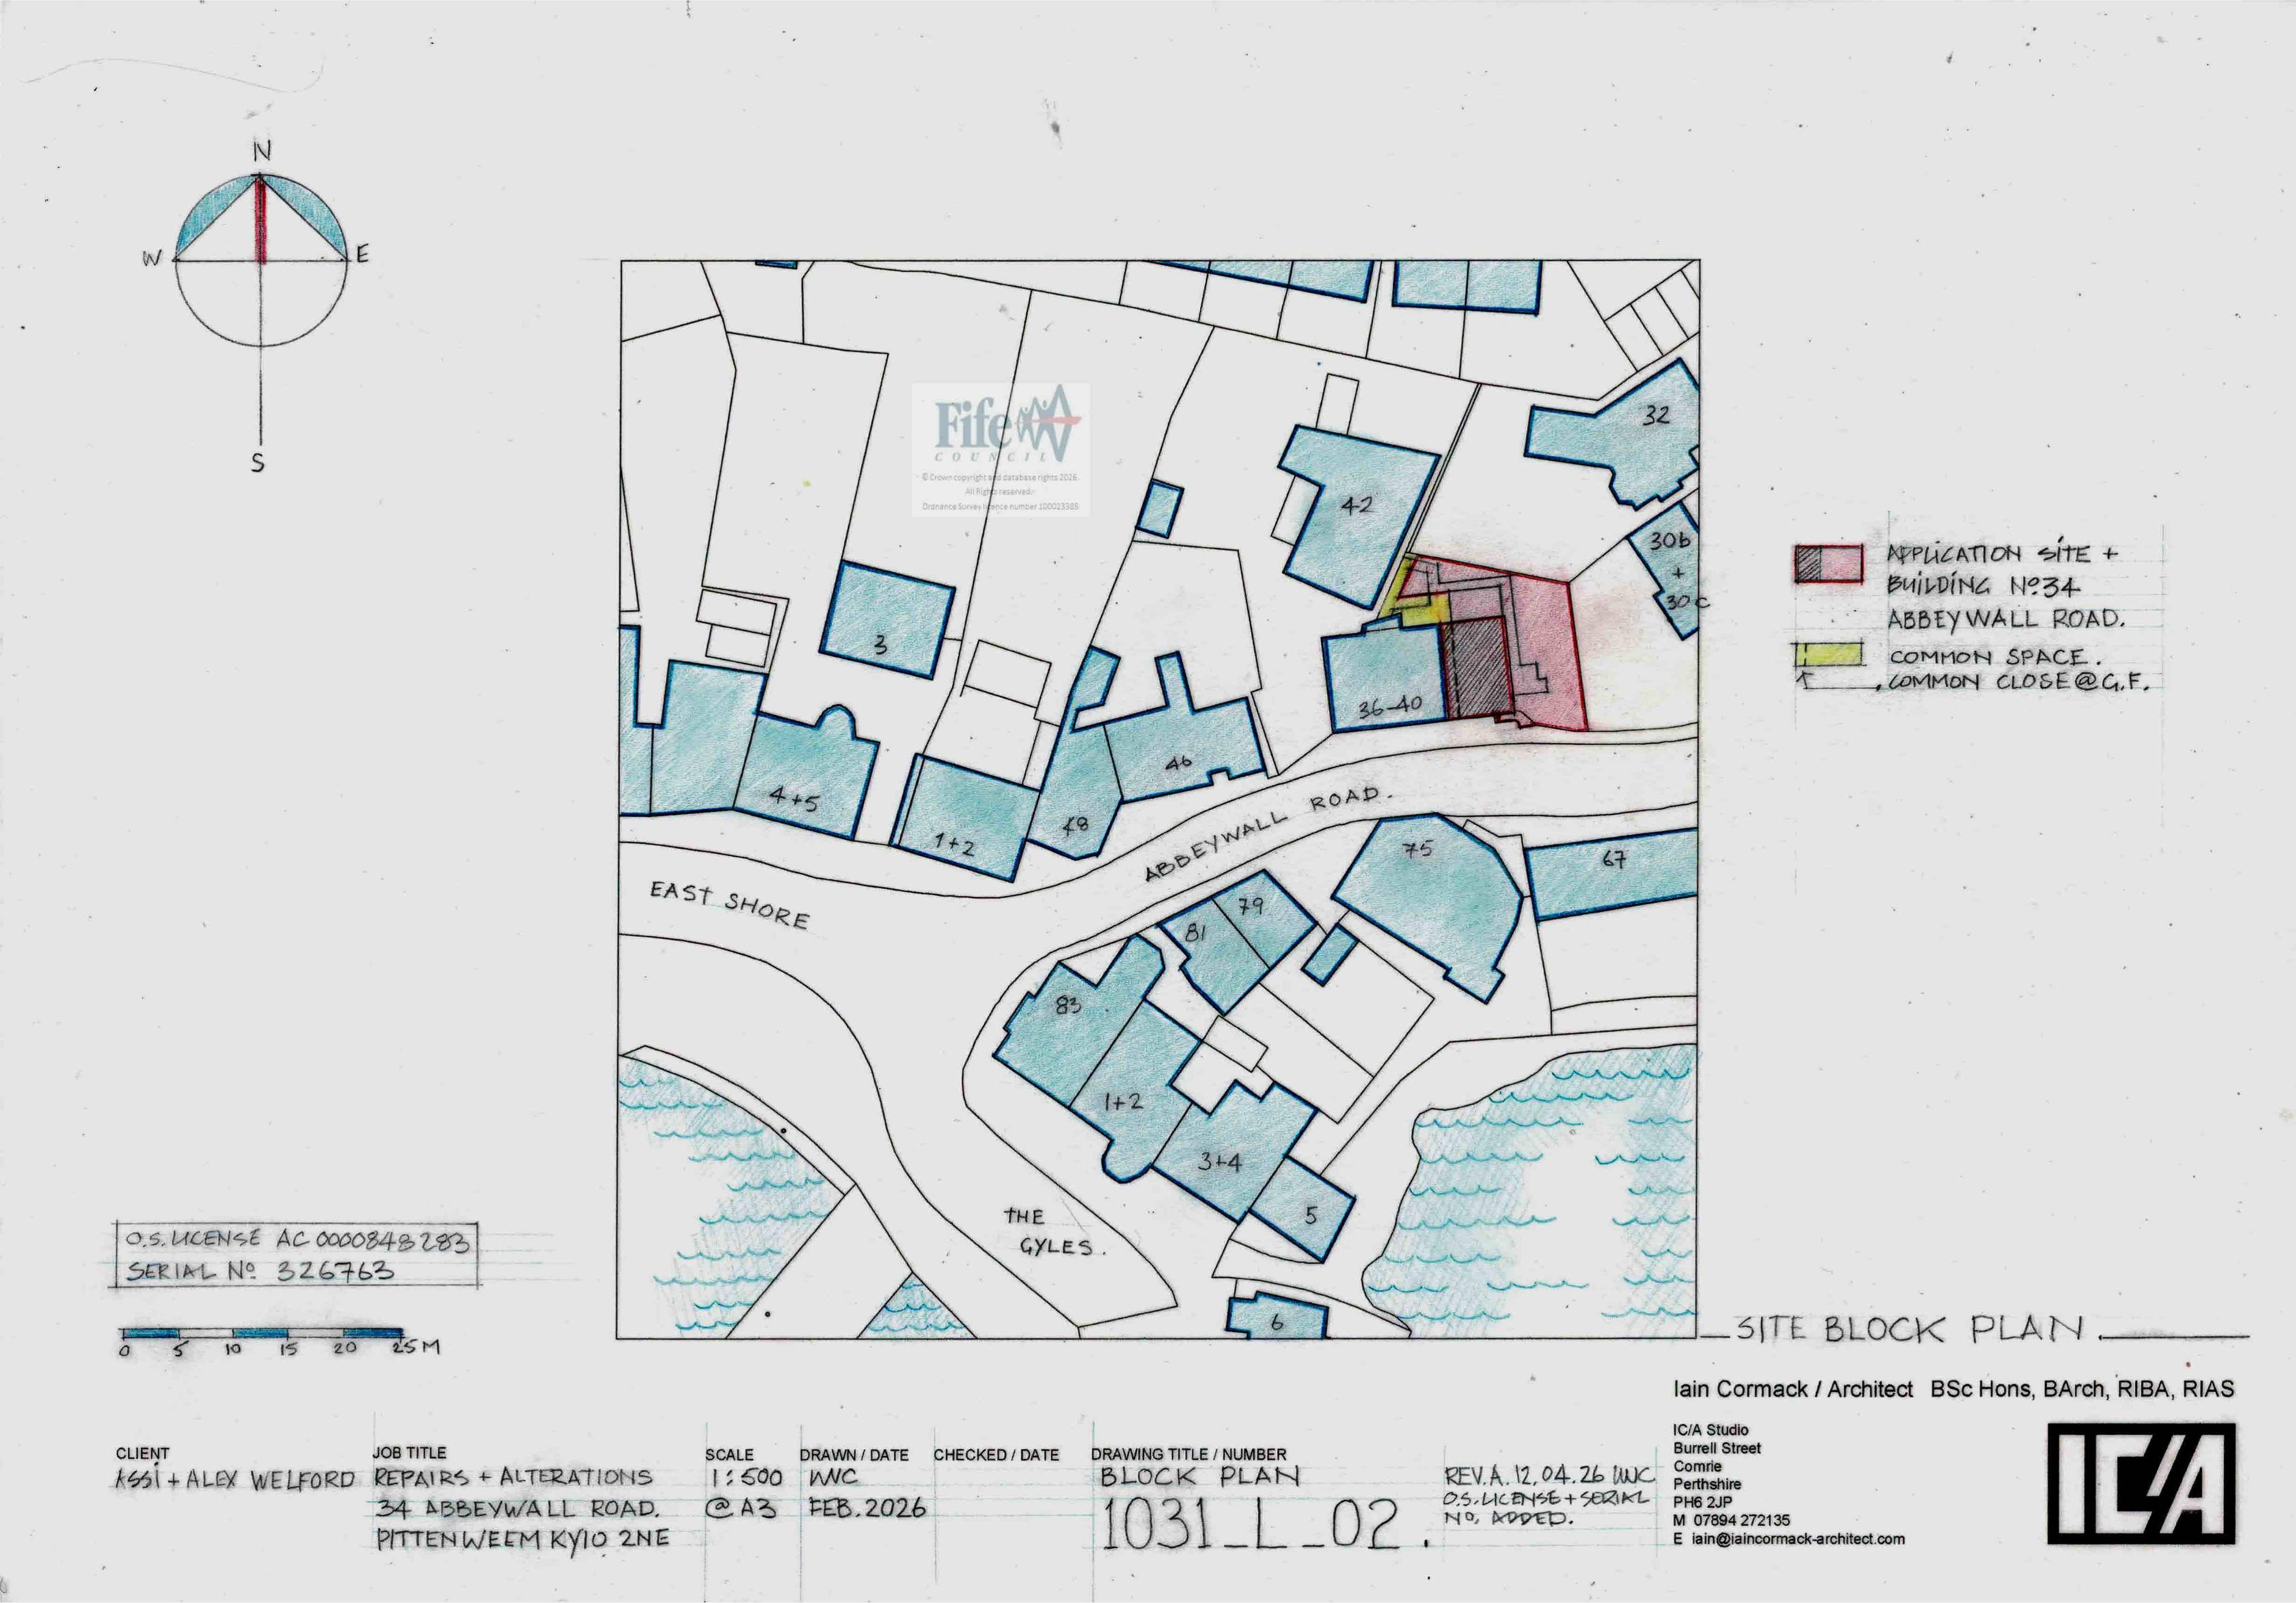Click the scale value '1:500'
The height and width of the screenshot is (1603, 2296).
747,1478
